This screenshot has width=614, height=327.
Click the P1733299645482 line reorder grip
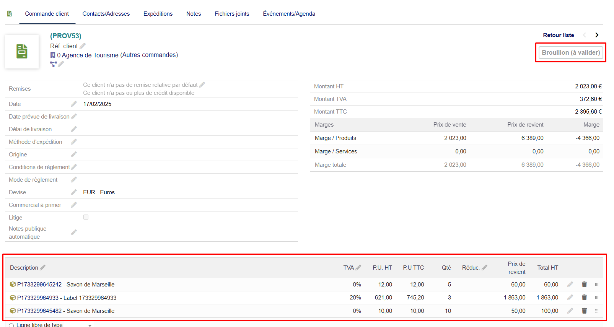pyautogui.click(x=597, y=311)
